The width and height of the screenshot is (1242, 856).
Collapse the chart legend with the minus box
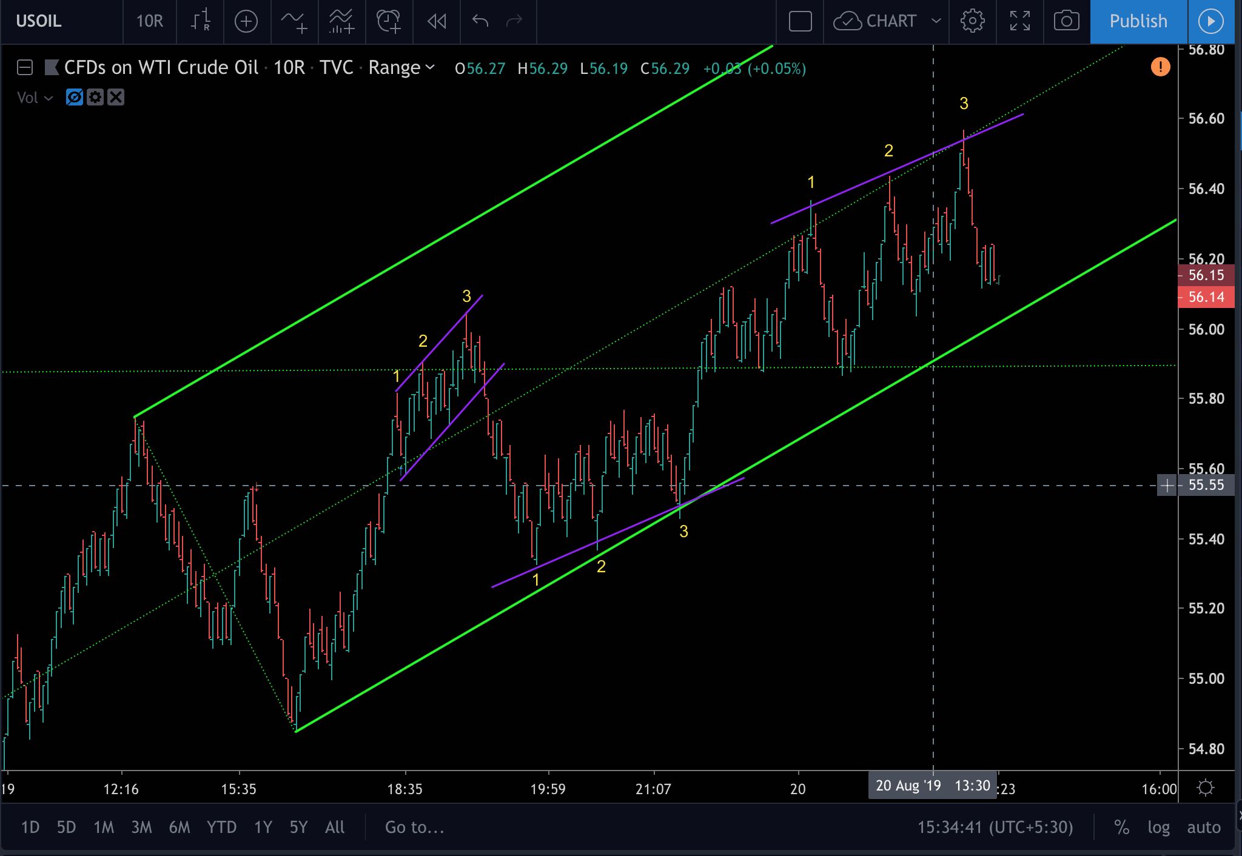(25, 67)
